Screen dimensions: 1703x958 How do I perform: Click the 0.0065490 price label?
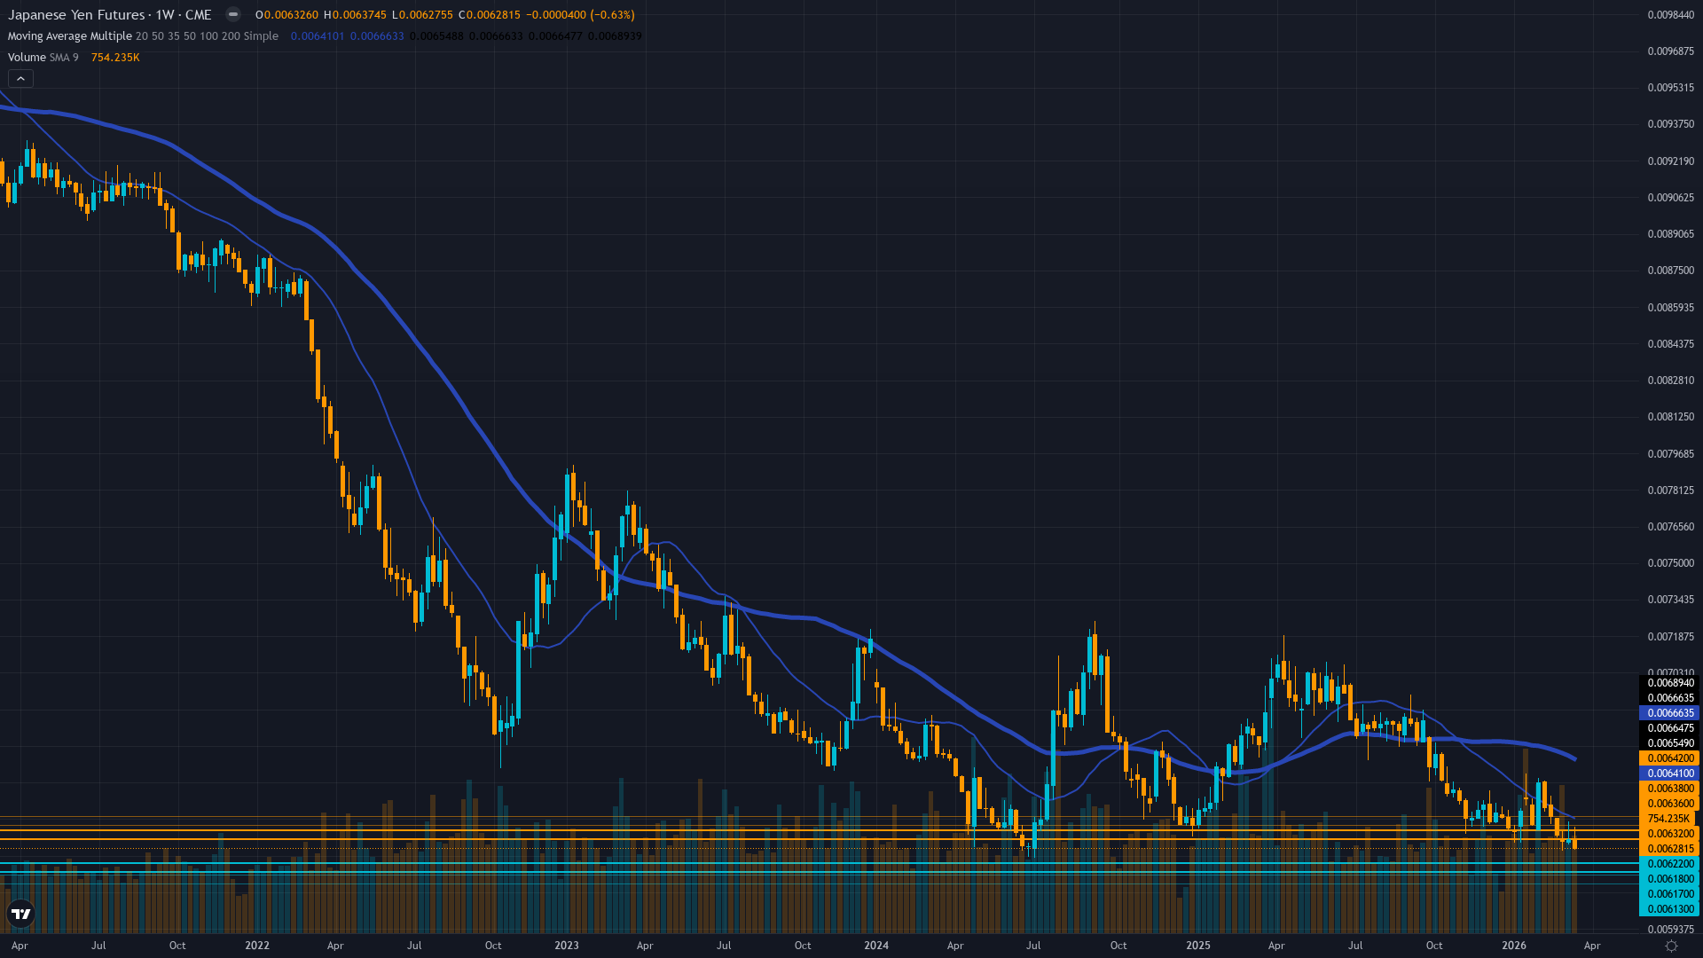tap(1669, 743)
